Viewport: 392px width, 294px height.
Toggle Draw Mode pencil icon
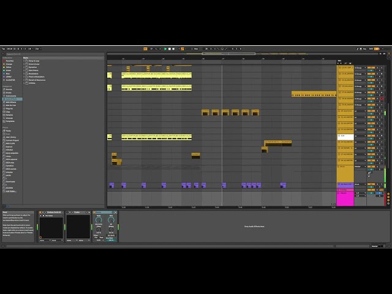tap(358, 49)
